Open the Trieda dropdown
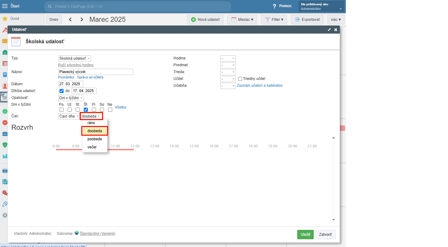The width and height of the screenshot is (448, 247). point(228,72)
